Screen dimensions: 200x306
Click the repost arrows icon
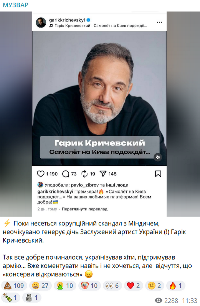pyautogui.click(x=85, y=174)
